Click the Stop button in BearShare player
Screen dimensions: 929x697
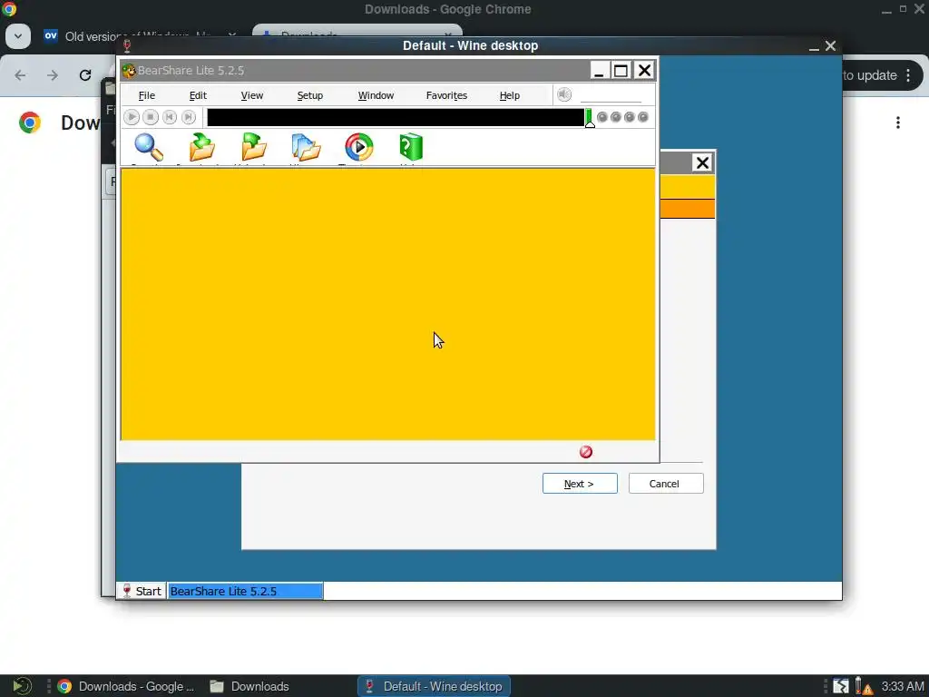tap(151, 117)
